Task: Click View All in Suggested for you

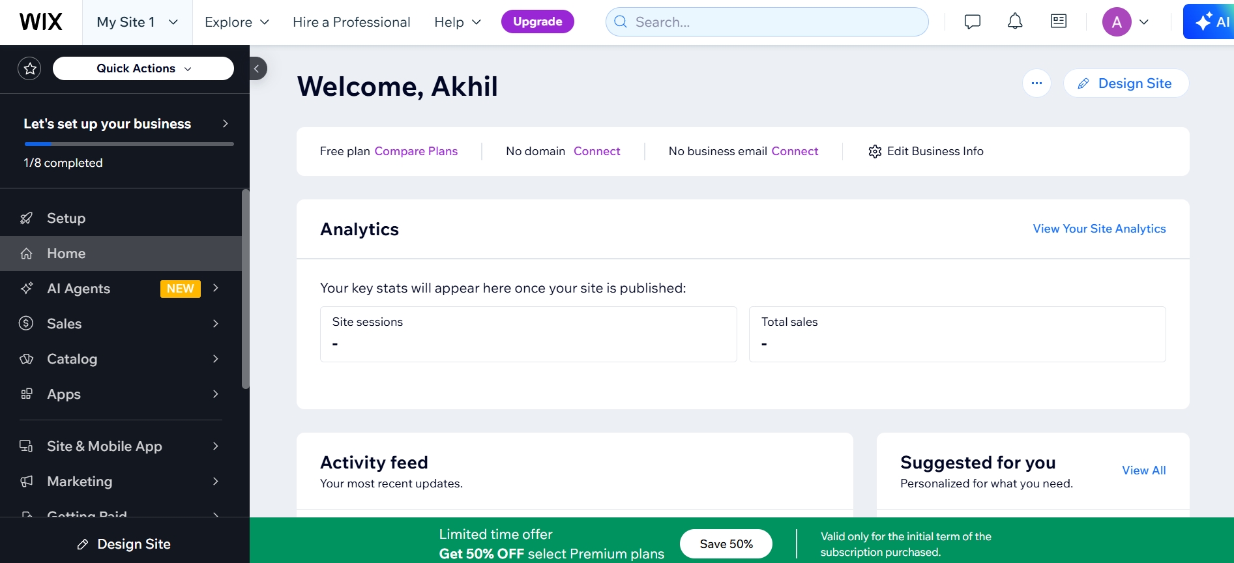Action: 1143,470
